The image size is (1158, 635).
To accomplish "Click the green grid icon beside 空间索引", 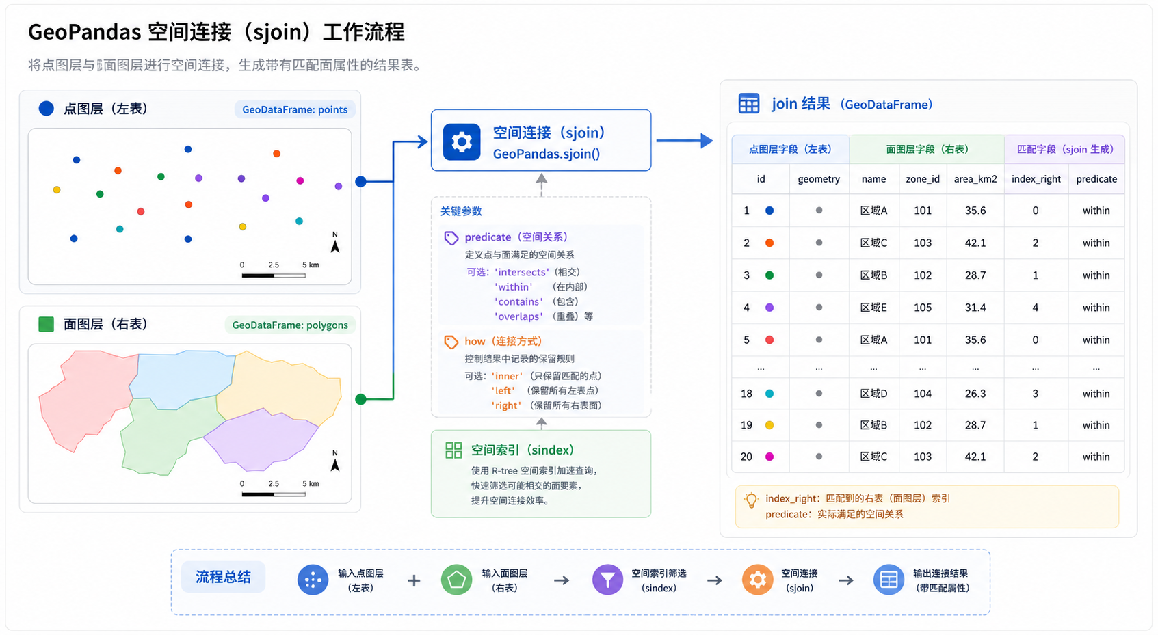I will [453, 450].
